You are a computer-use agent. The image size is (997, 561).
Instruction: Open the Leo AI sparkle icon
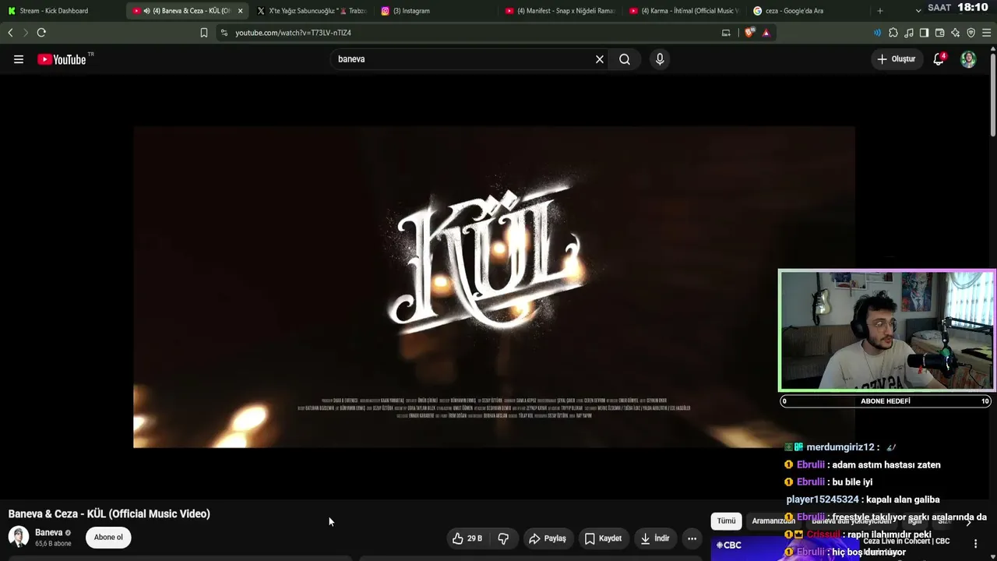click(x=955, y=33)
